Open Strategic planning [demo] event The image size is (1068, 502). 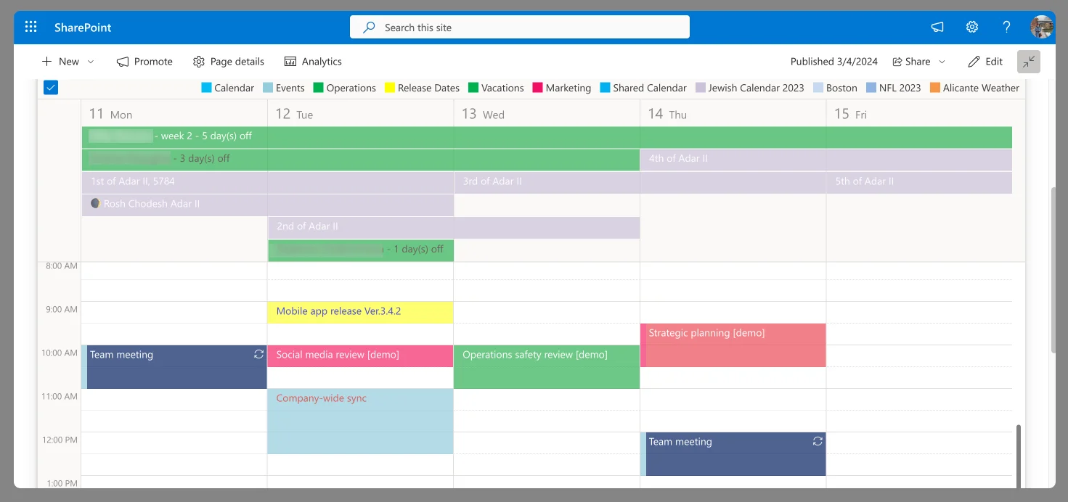[733, 345]
